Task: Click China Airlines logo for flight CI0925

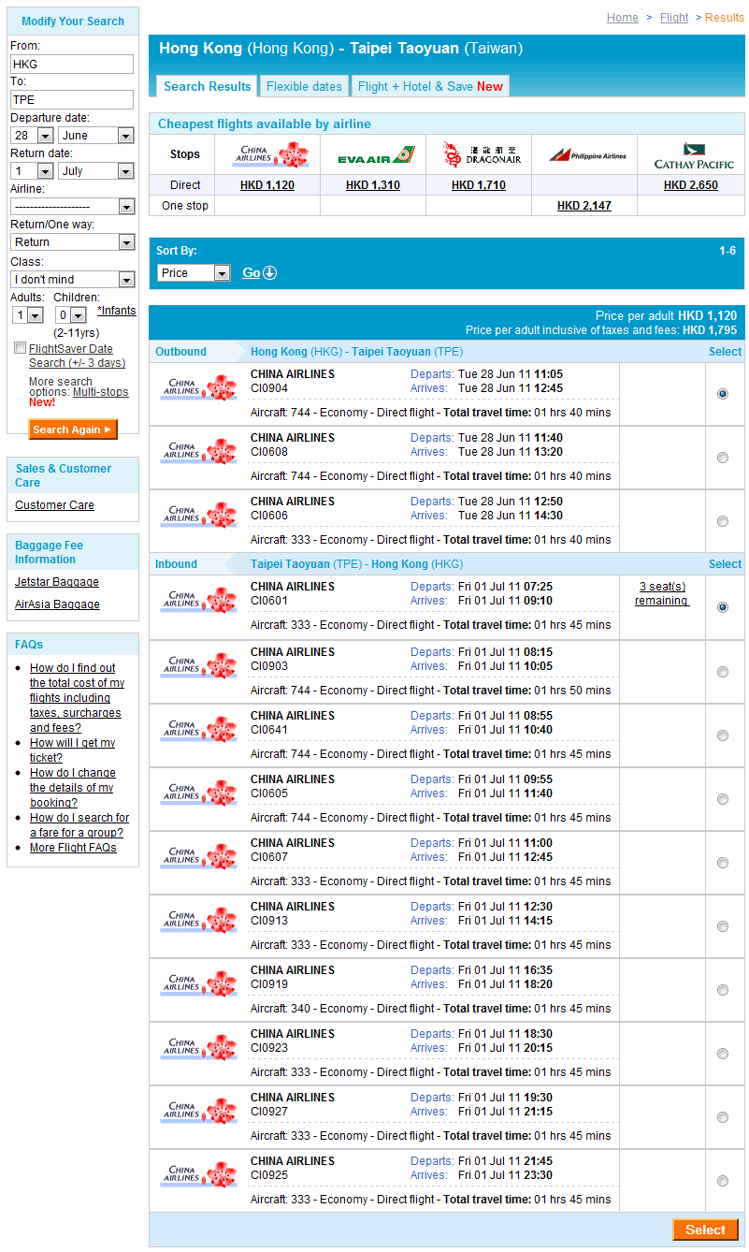Action: tap(198, 1174)
